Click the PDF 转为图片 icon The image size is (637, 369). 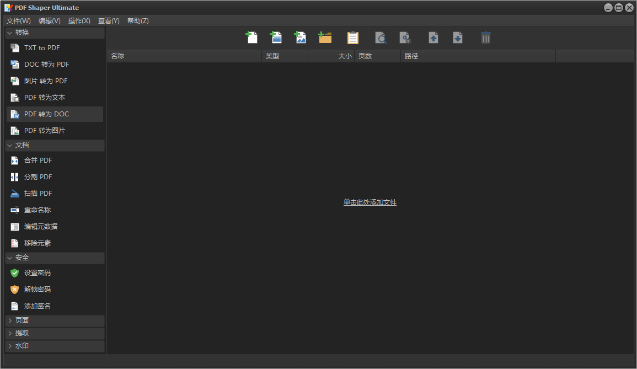click(x=15, y=131)
